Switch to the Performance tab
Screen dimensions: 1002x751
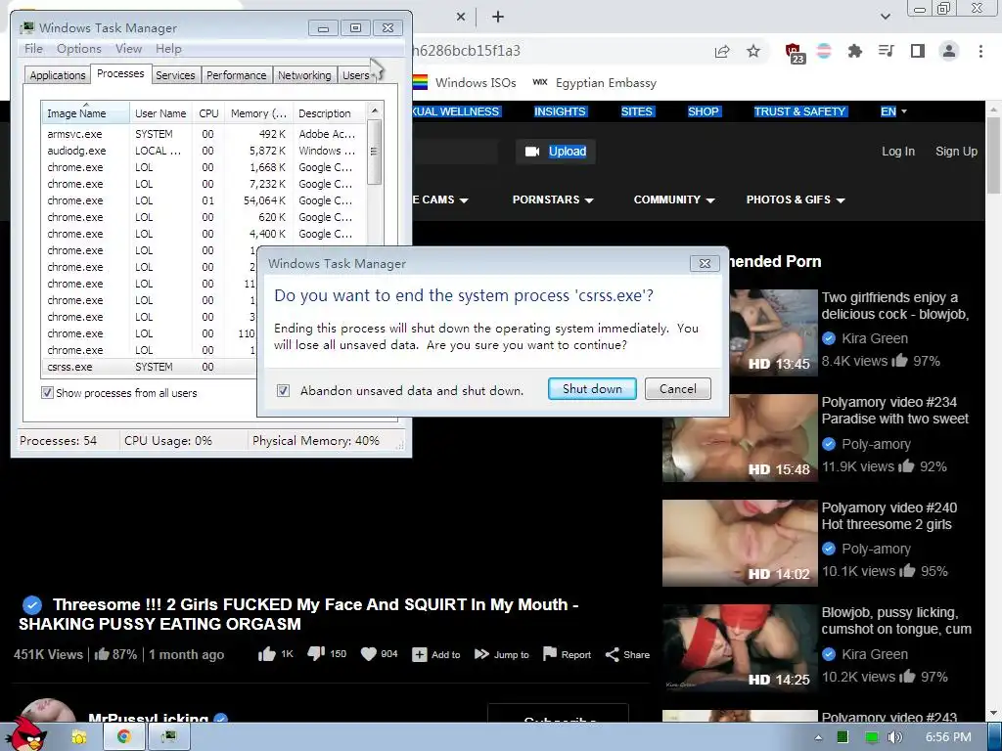237,74
